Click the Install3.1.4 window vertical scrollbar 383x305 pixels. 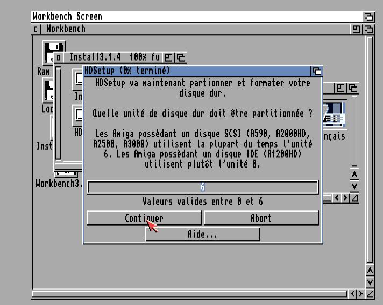point(59,113)
